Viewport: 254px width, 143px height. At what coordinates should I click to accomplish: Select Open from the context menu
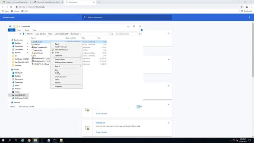(57, 44)
